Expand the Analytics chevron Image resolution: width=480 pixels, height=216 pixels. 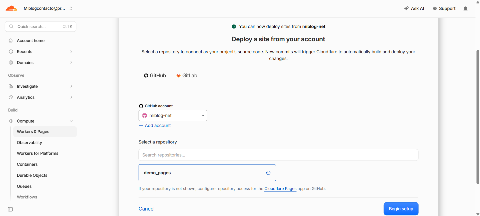click(x=71, y=97)
